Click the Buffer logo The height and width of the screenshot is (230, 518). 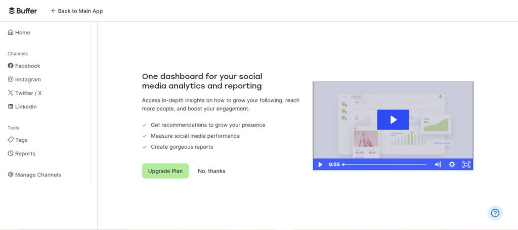pyautogui.click(x=23, y=11)
